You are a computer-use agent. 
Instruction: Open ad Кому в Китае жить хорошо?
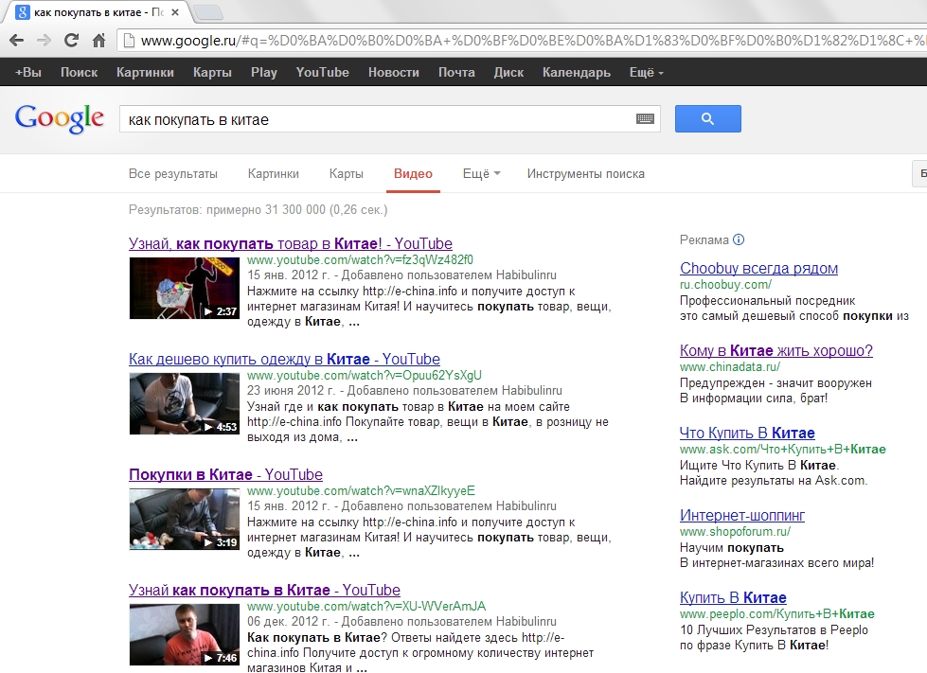coord(775,350)
